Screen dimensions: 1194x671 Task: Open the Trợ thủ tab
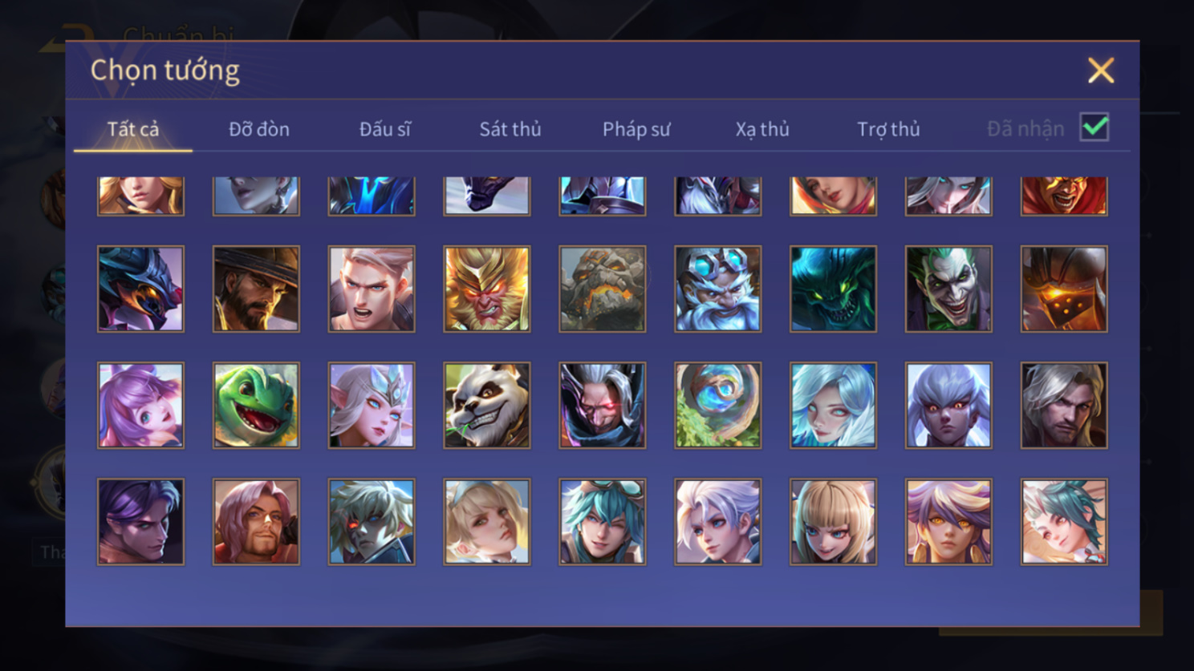(x=888, y=129)
